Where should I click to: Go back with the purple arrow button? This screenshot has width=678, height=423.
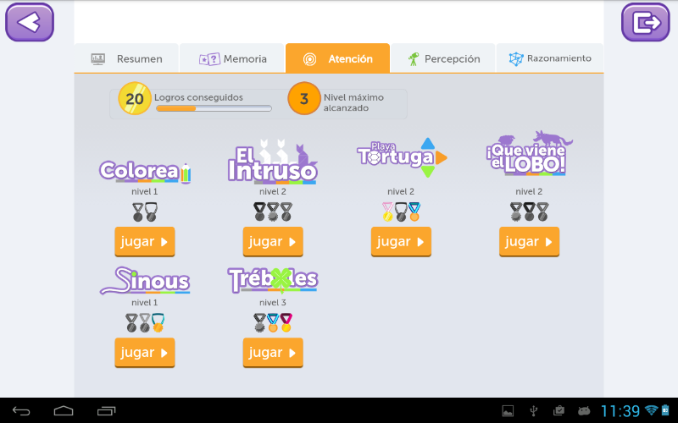point(30,22)
